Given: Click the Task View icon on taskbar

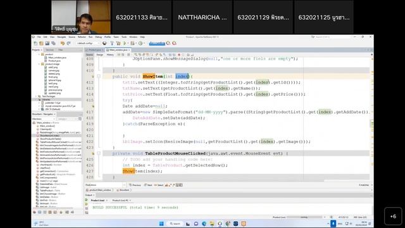Looking at the screenshot, I should [x=188, y=224].
